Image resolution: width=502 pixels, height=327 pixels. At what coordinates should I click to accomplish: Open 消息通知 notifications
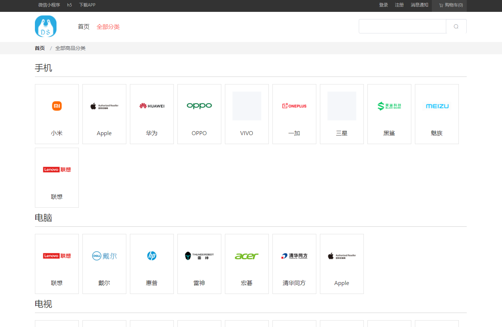[420, 5]
